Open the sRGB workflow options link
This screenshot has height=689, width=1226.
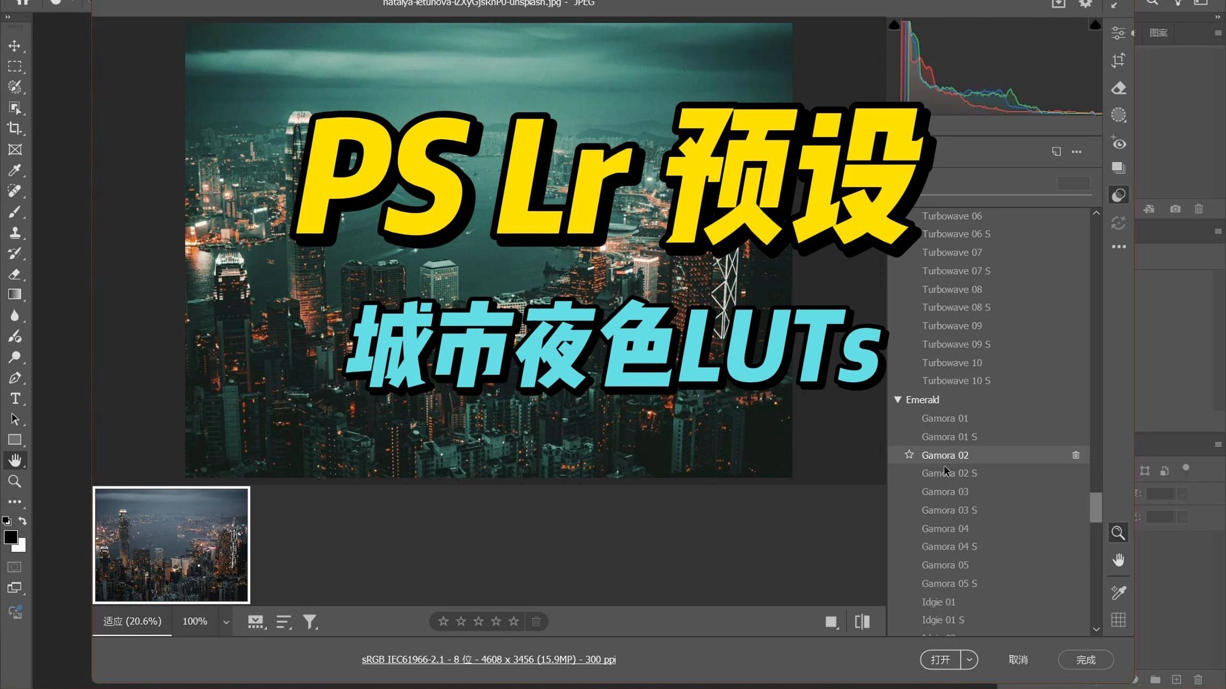click(x=488, y=659)
